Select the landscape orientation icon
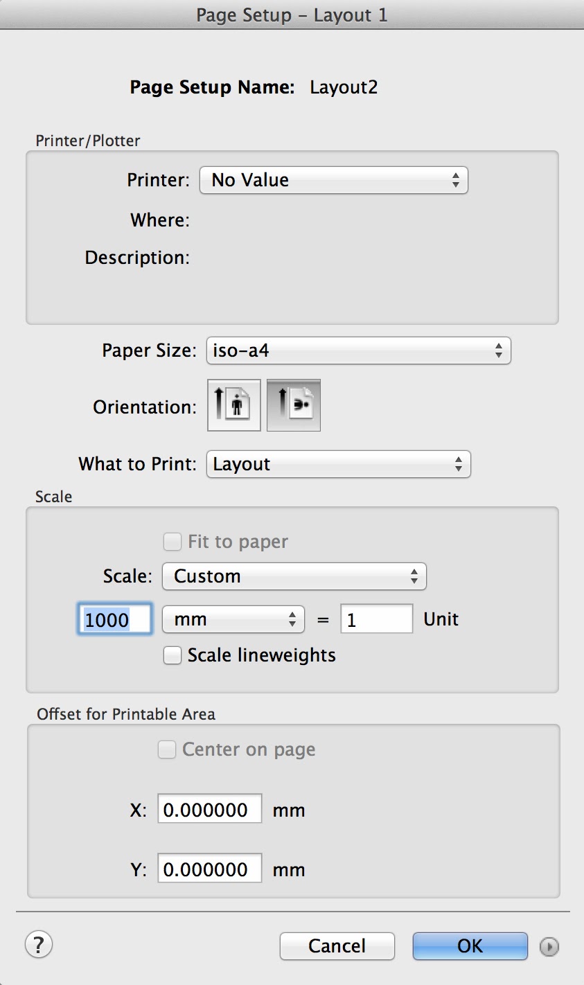The height and width of the screenshot is (985, 584). [x=293, y=405]
